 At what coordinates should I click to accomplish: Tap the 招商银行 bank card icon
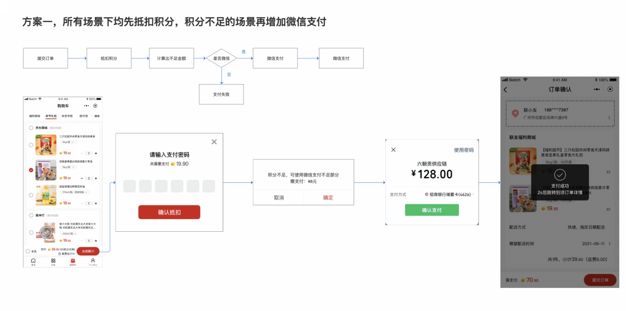pyautogui.click(x=426, y=194)
